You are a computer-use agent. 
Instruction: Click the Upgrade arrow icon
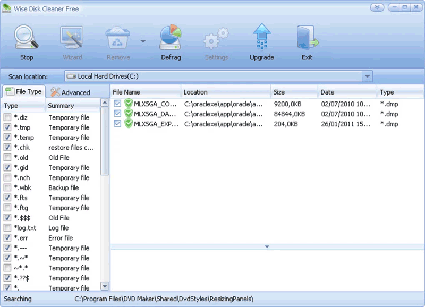(262, 37)
